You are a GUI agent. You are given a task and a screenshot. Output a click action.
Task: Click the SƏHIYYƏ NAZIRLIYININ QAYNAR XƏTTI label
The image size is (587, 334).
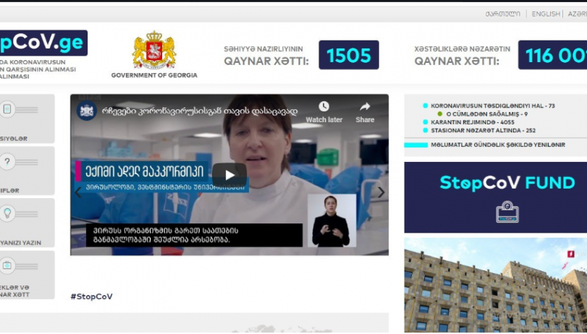(266, 56)
